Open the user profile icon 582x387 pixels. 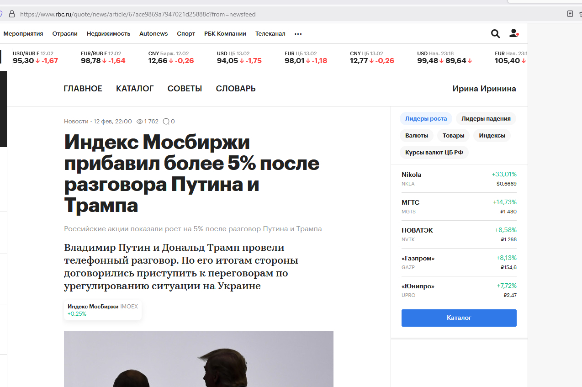[x=514, y=33]
